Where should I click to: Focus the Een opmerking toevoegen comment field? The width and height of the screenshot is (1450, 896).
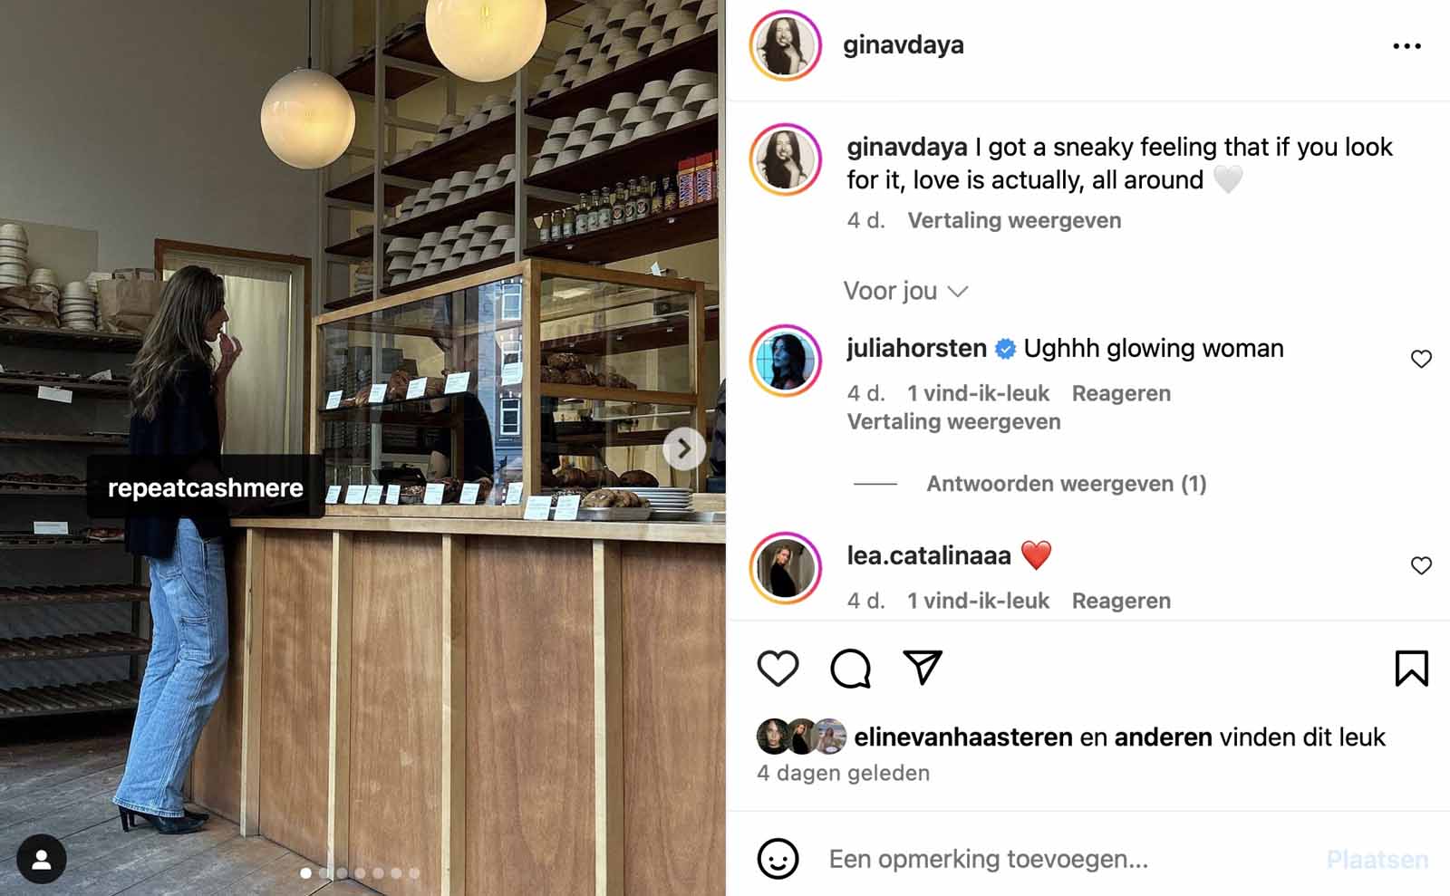pyautogui.click(x=1069, y=859)
